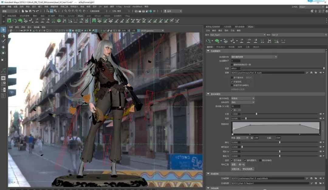Select the arrow Select tool in left toolbox

pyautogui.click(x=3, y=30)
